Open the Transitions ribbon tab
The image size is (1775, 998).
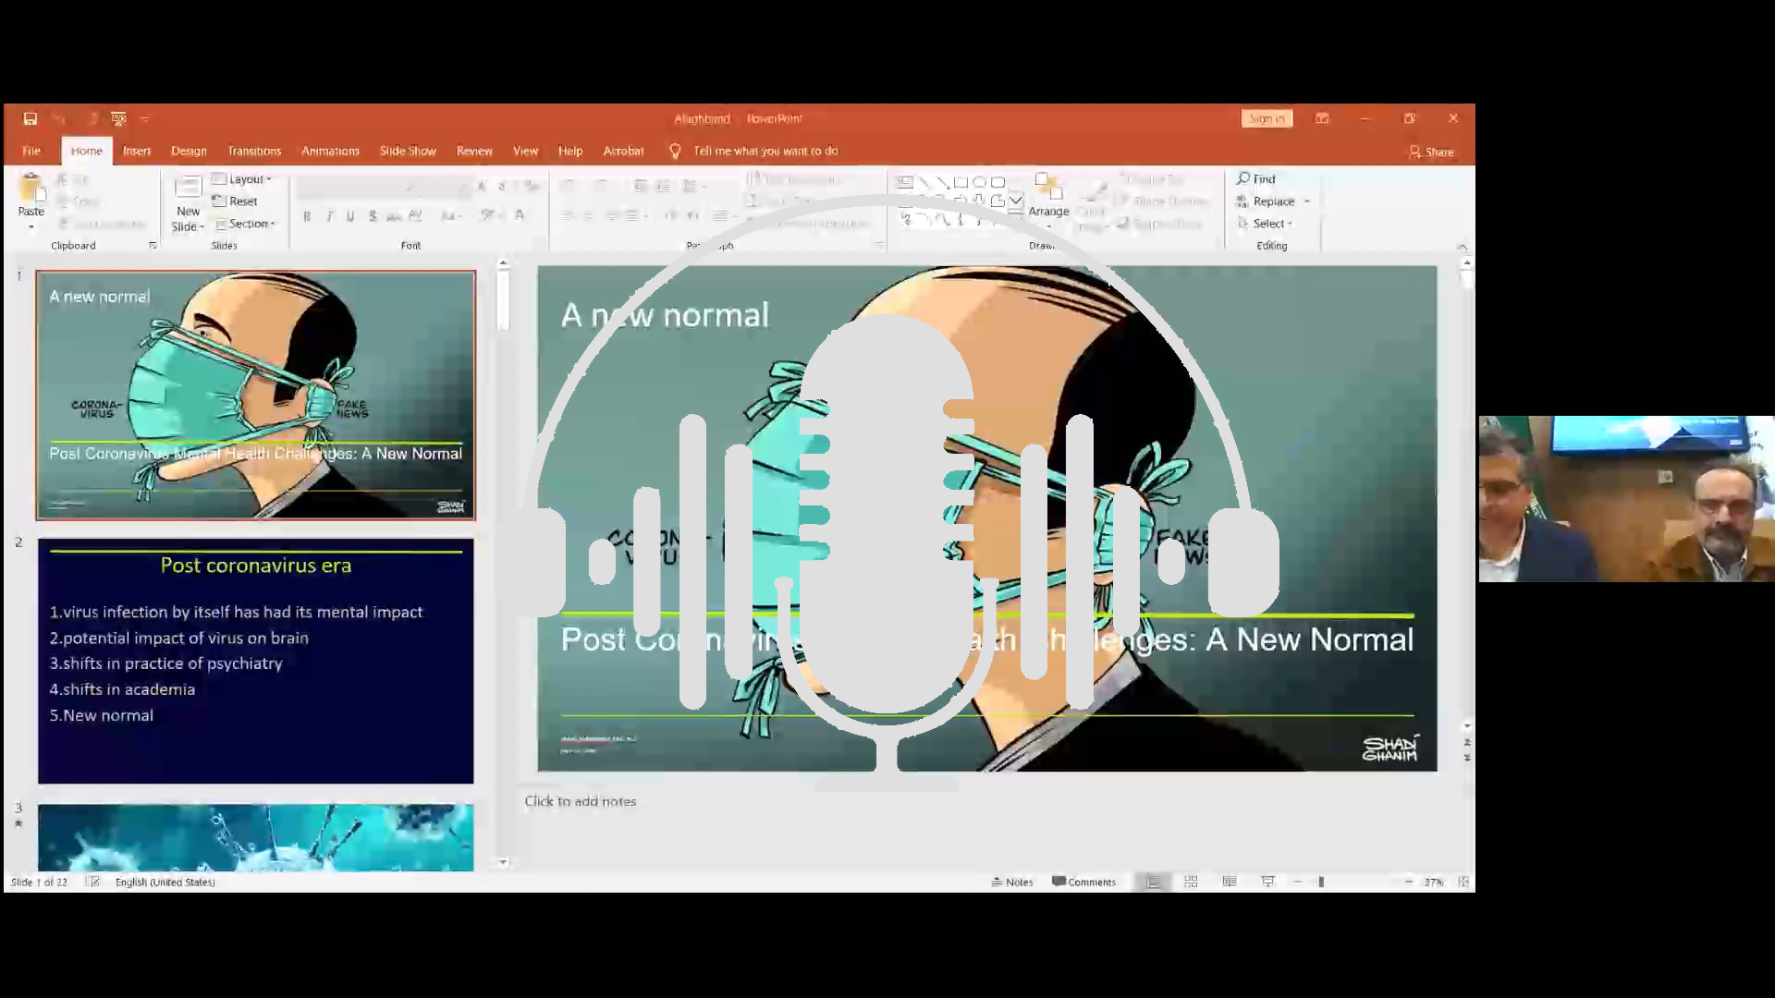[x=254, y=151]
